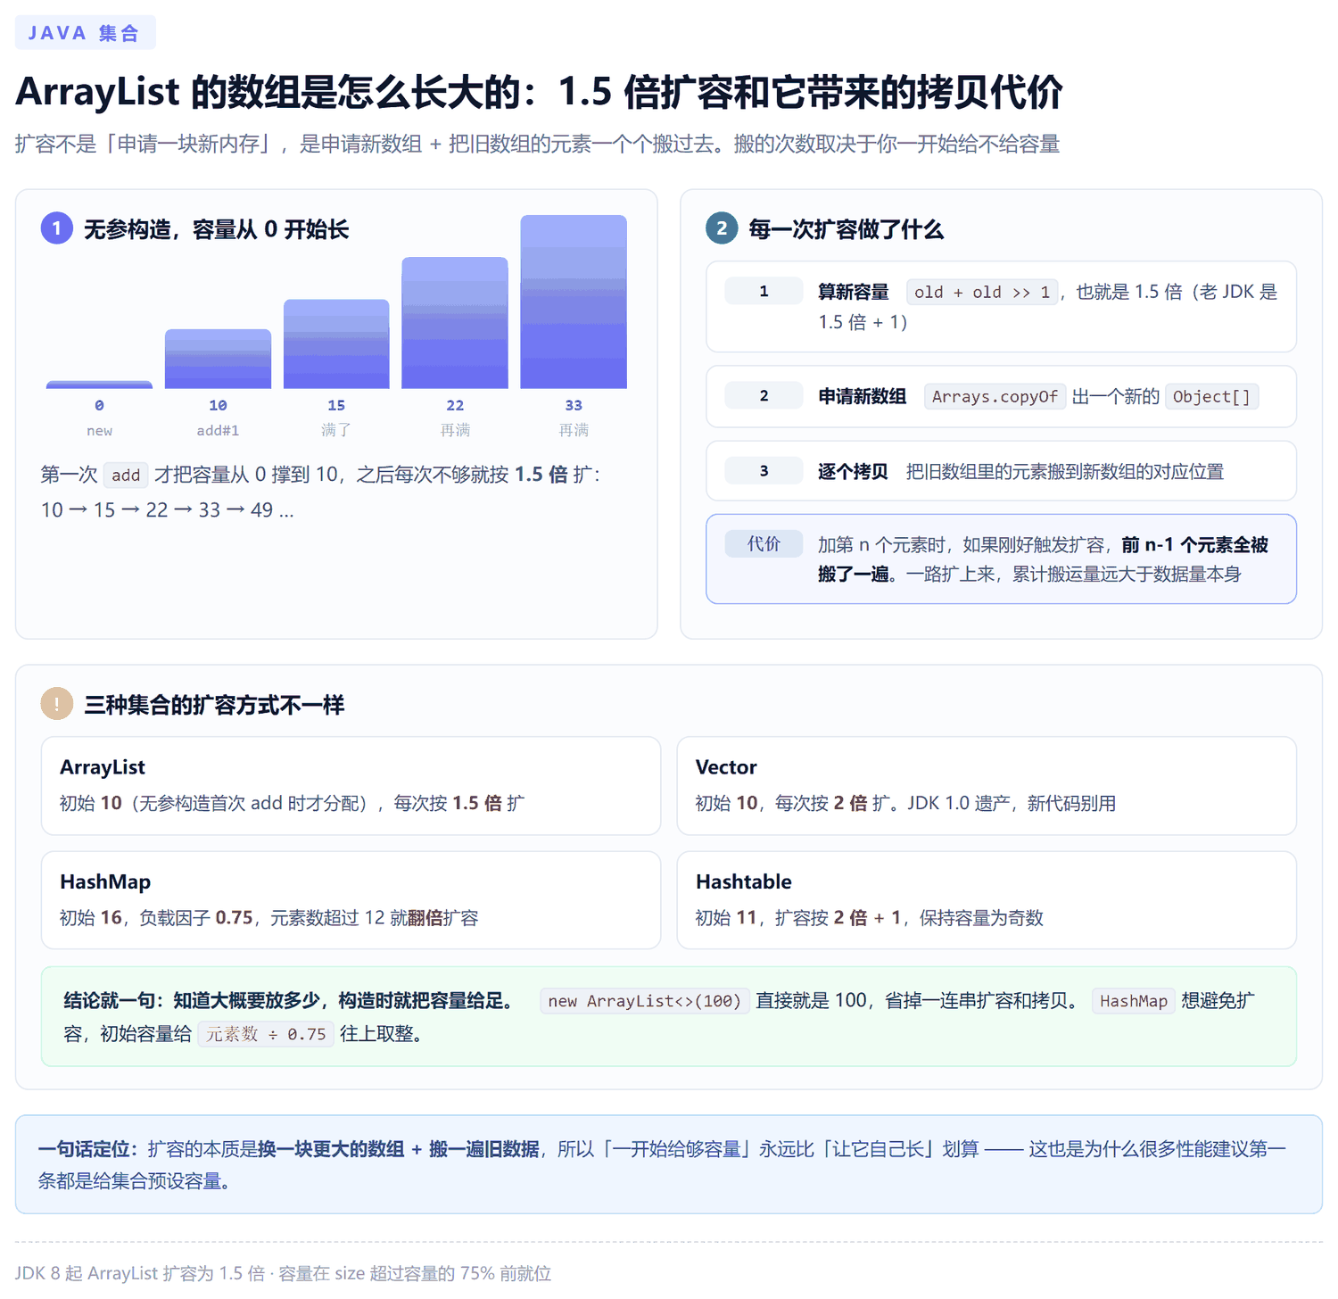Click the JAVA 集合 tag badge
Image resolution: width=1338 pixels, height=1299 pixels.
(x=85, y=33)
